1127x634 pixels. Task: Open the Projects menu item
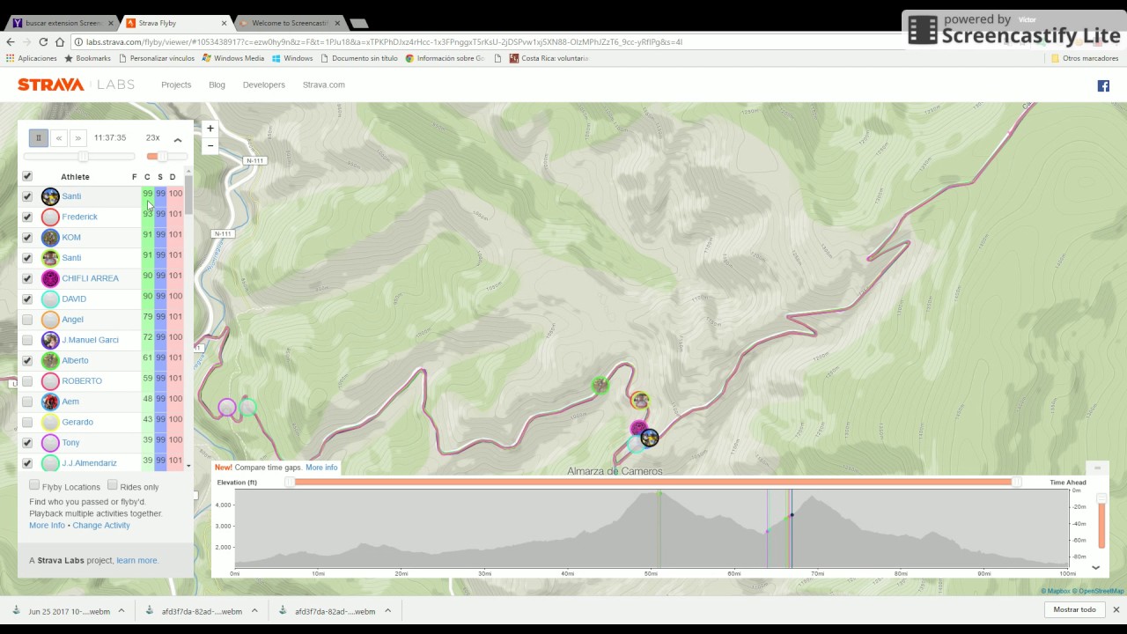click(x=176, y=85)
